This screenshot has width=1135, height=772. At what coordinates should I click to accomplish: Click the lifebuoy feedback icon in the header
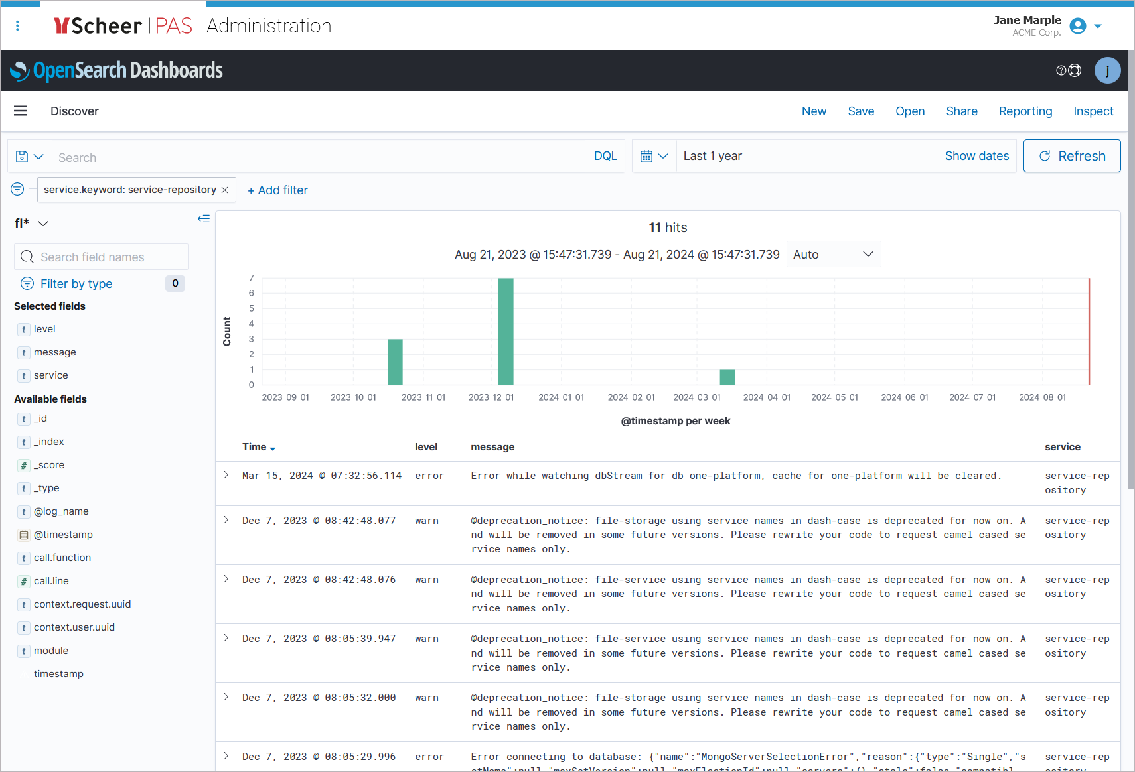1075,70
